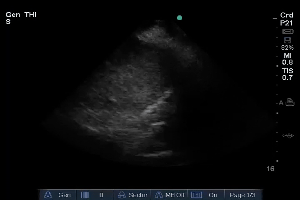Click the boxed THI icon
The height and width of the screenshot is (200, 300).
point(196,195)
